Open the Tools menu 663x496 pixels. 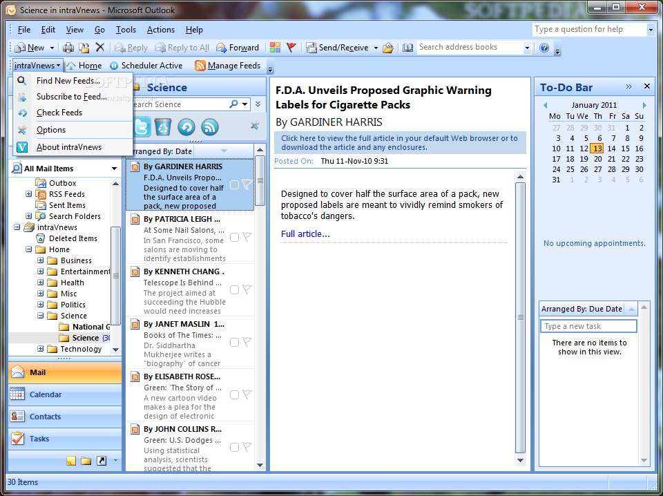(x=126, y=30)
